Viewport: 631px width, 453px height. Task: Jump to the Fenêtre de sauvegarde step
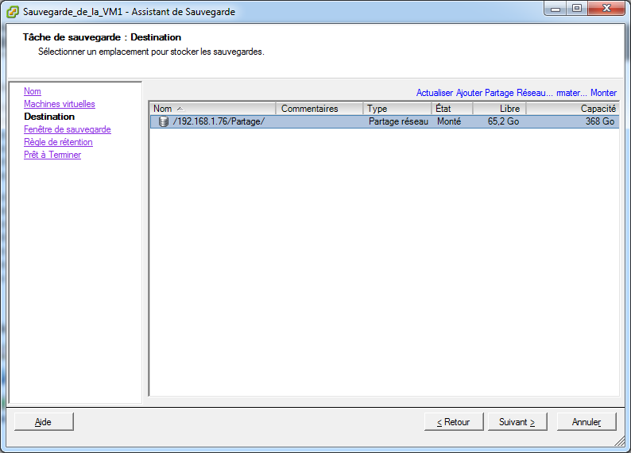point(68,129)
